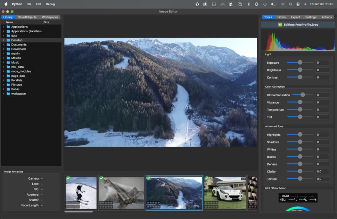Viewport: 337px width, 219px height.
Task: Click the Parallels folder icon
Action: coord(8,80)
